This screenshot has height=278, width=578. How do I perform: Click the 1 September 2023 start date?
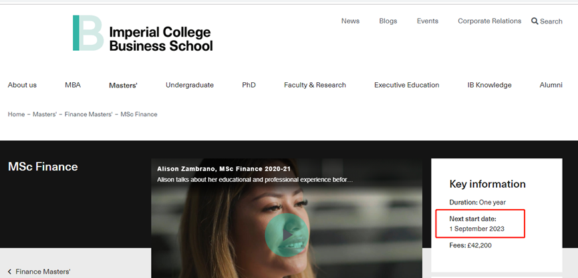click(476, 229)
